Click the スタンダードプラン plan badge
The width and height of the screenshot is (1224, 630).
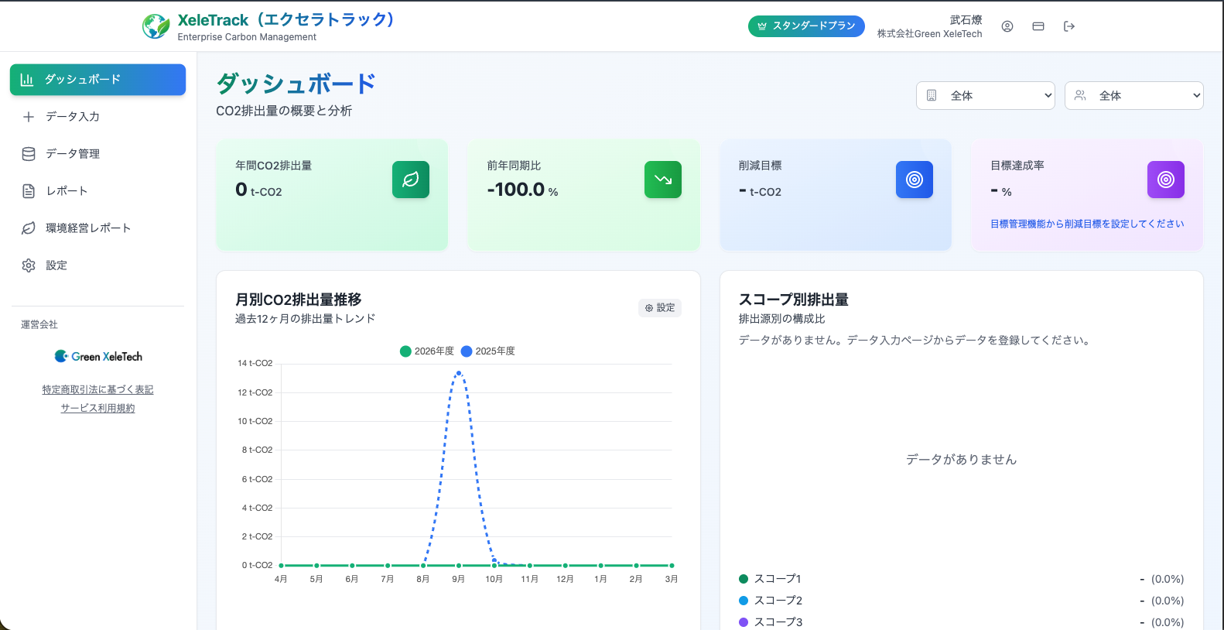click(806, 26)
